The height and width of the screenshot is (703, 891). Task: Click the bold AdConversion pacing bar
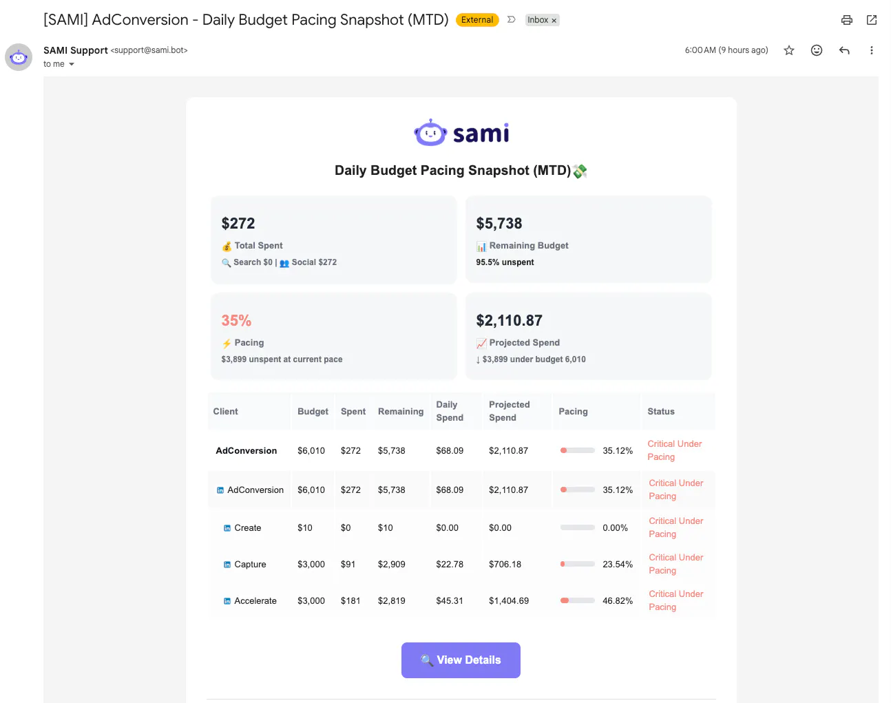pyautogui.click(x=578, y=450)
